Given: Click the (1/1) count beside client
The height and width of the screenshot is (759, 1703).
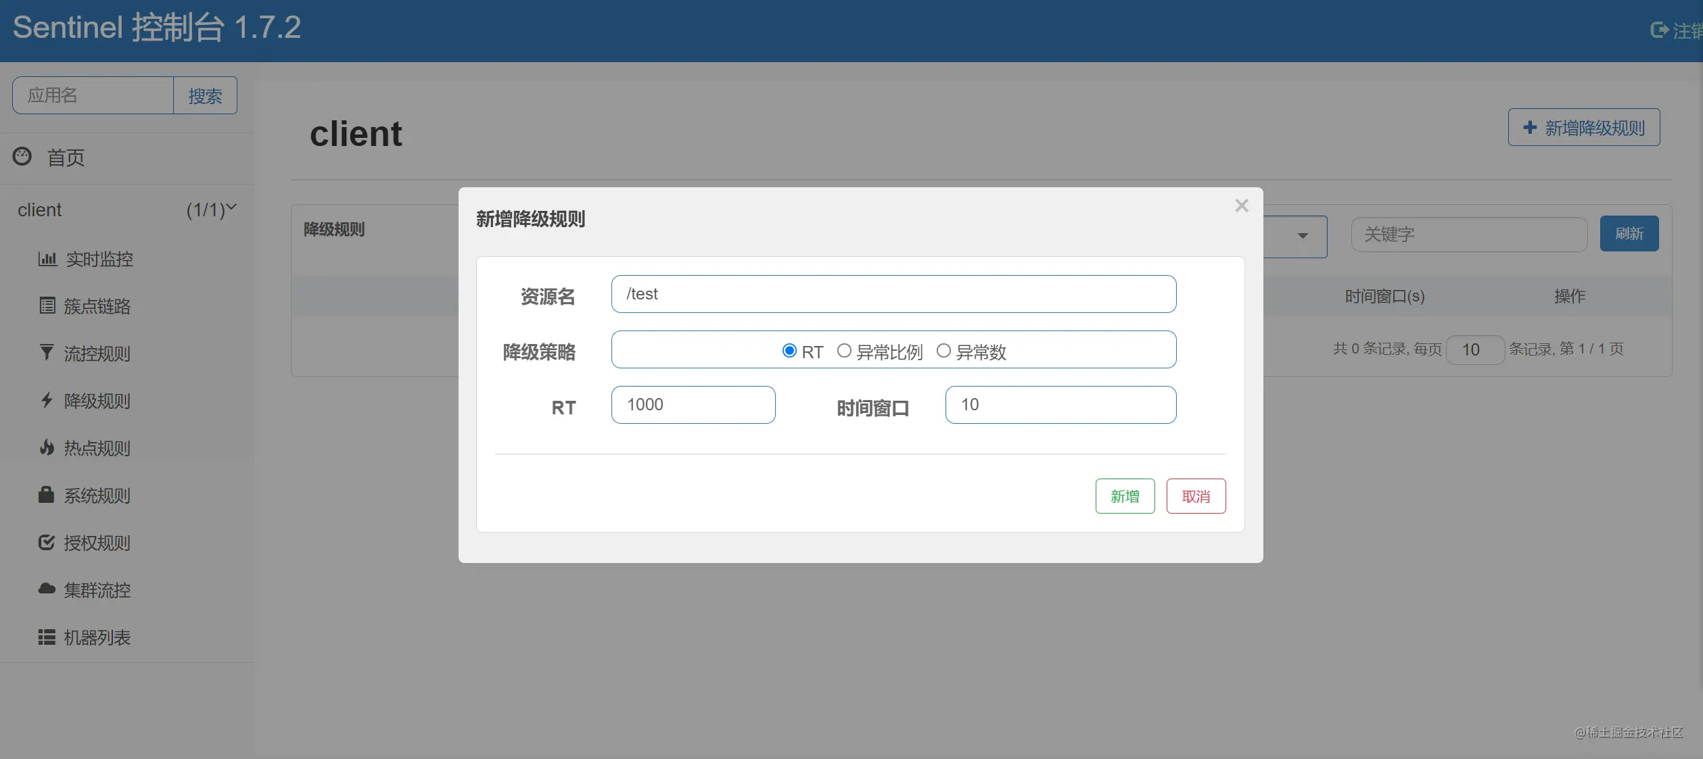Looking at the screenshot, I should 206,210.
